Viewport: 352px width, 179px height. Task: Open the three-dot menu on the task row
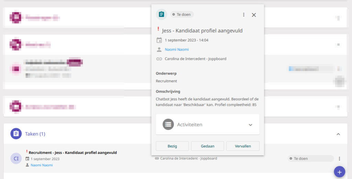(339, 159)
